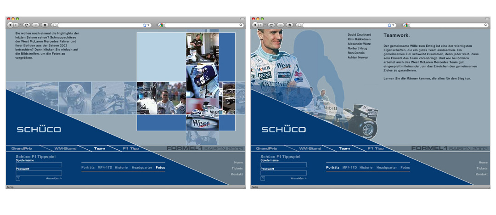Open Porträts submenu in the Fotos window
Screen dimensions: 496x215
pos(88,168)
